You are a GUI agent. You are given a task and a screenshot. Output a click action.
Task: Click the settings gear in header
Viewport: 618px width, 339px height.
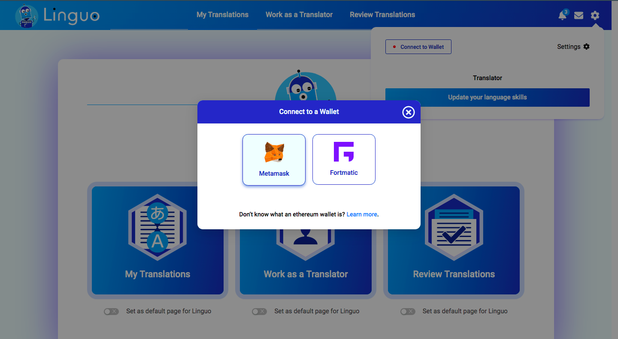pos(595,15)
